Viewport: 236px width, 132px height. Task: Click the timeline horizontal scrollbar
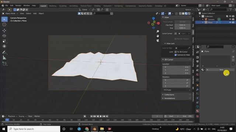pyautogui.click(x=97, y=122)
